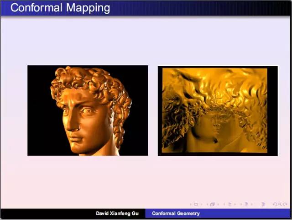Click the presentation outline icon
292x220 pixels.
263,204
